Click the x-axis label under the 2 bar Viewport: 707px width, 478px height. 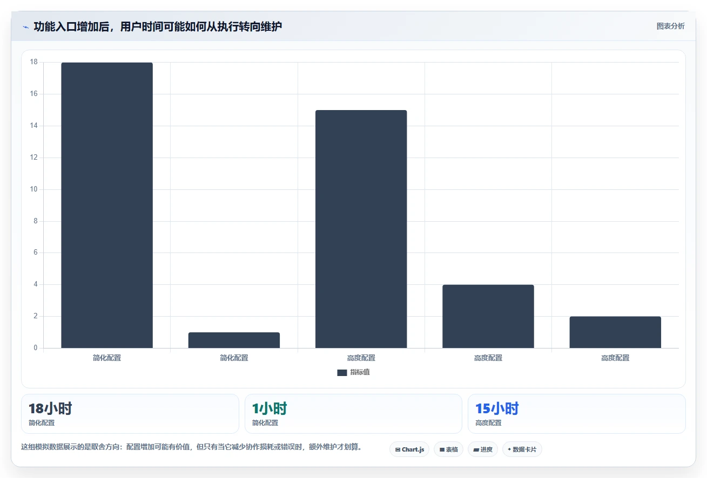pos(615,358)
